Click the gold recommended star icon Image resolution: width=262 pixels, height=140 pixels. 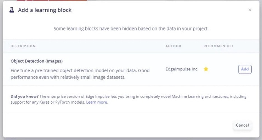(206, 69)
